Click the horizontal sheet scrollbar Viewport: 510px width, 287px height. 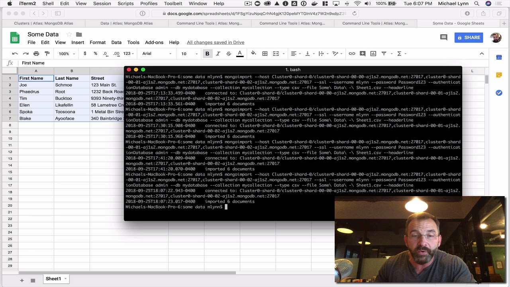[x=127, y=273]
